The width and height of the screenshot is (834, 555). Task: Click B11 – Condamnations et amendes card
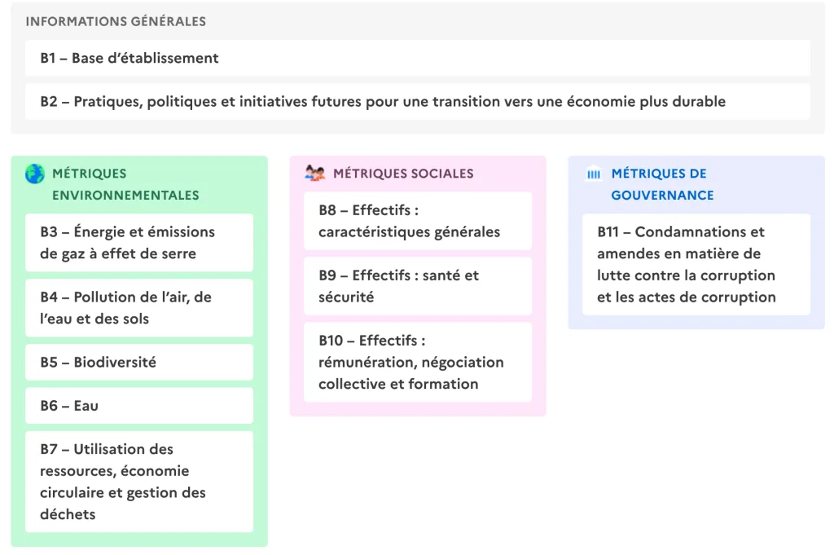[x=696, y=265]
